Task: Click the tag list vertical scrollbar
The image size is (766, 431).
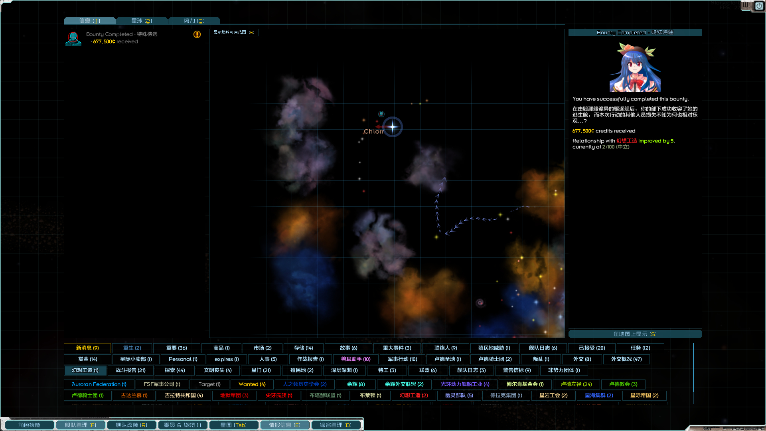Action: tap(693, 367)
